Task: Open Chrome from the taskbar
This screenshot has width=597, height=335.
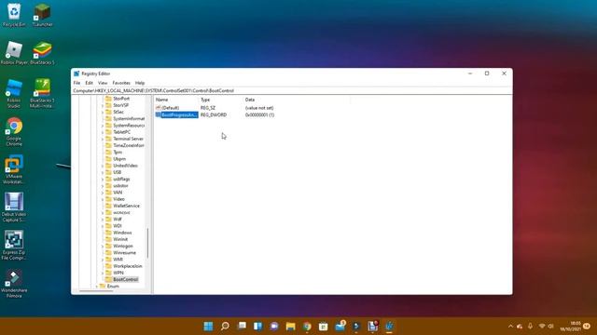Action: pos(307,326)
